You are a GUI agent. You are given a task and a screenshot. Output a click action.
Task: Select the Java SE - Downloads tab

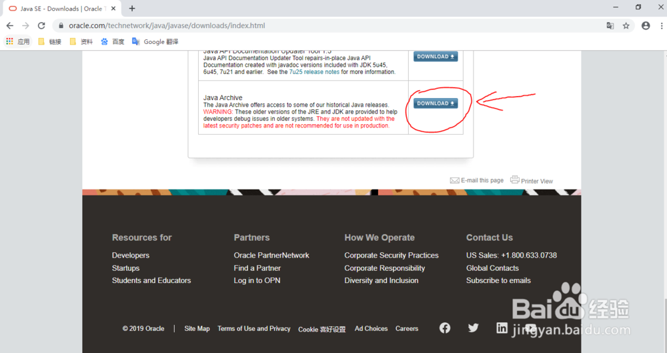61,9
